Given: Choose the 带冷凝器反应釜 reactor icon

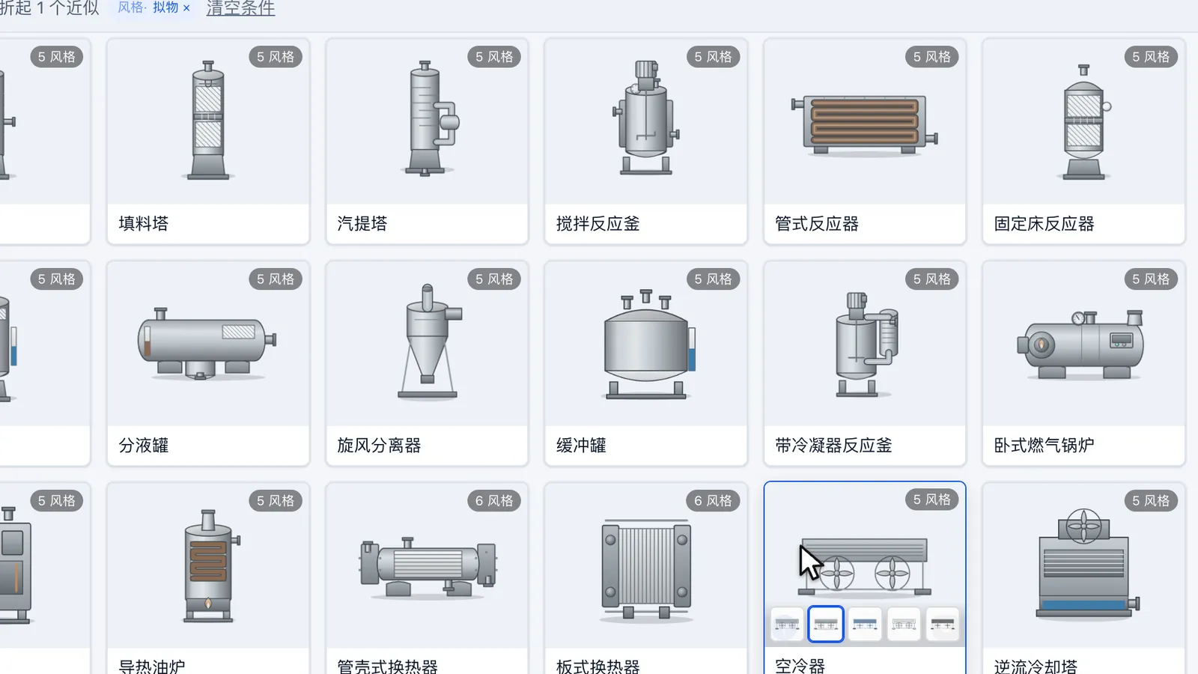Looking at the screenshot, I should click(866, 344).
